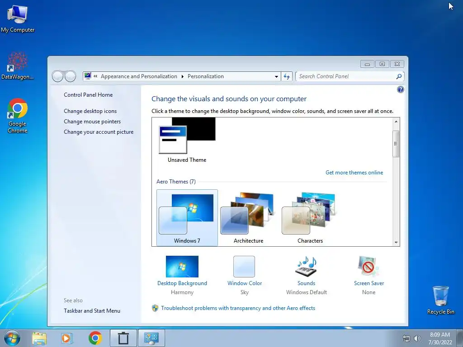Click theme list scroll up arrow
463x347 pixels.
click(396, 121)
